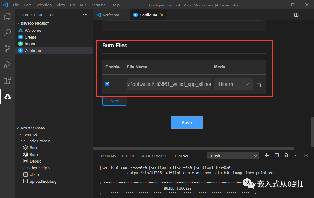Collapse the DEVECO PROJECT section
Viewport: 314px width, 198px height.
[35, 24]
